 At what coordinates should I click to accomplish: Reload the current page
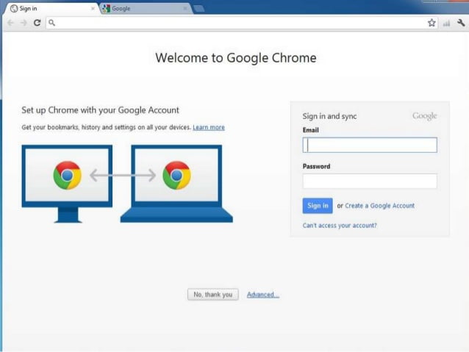[37, 23]
